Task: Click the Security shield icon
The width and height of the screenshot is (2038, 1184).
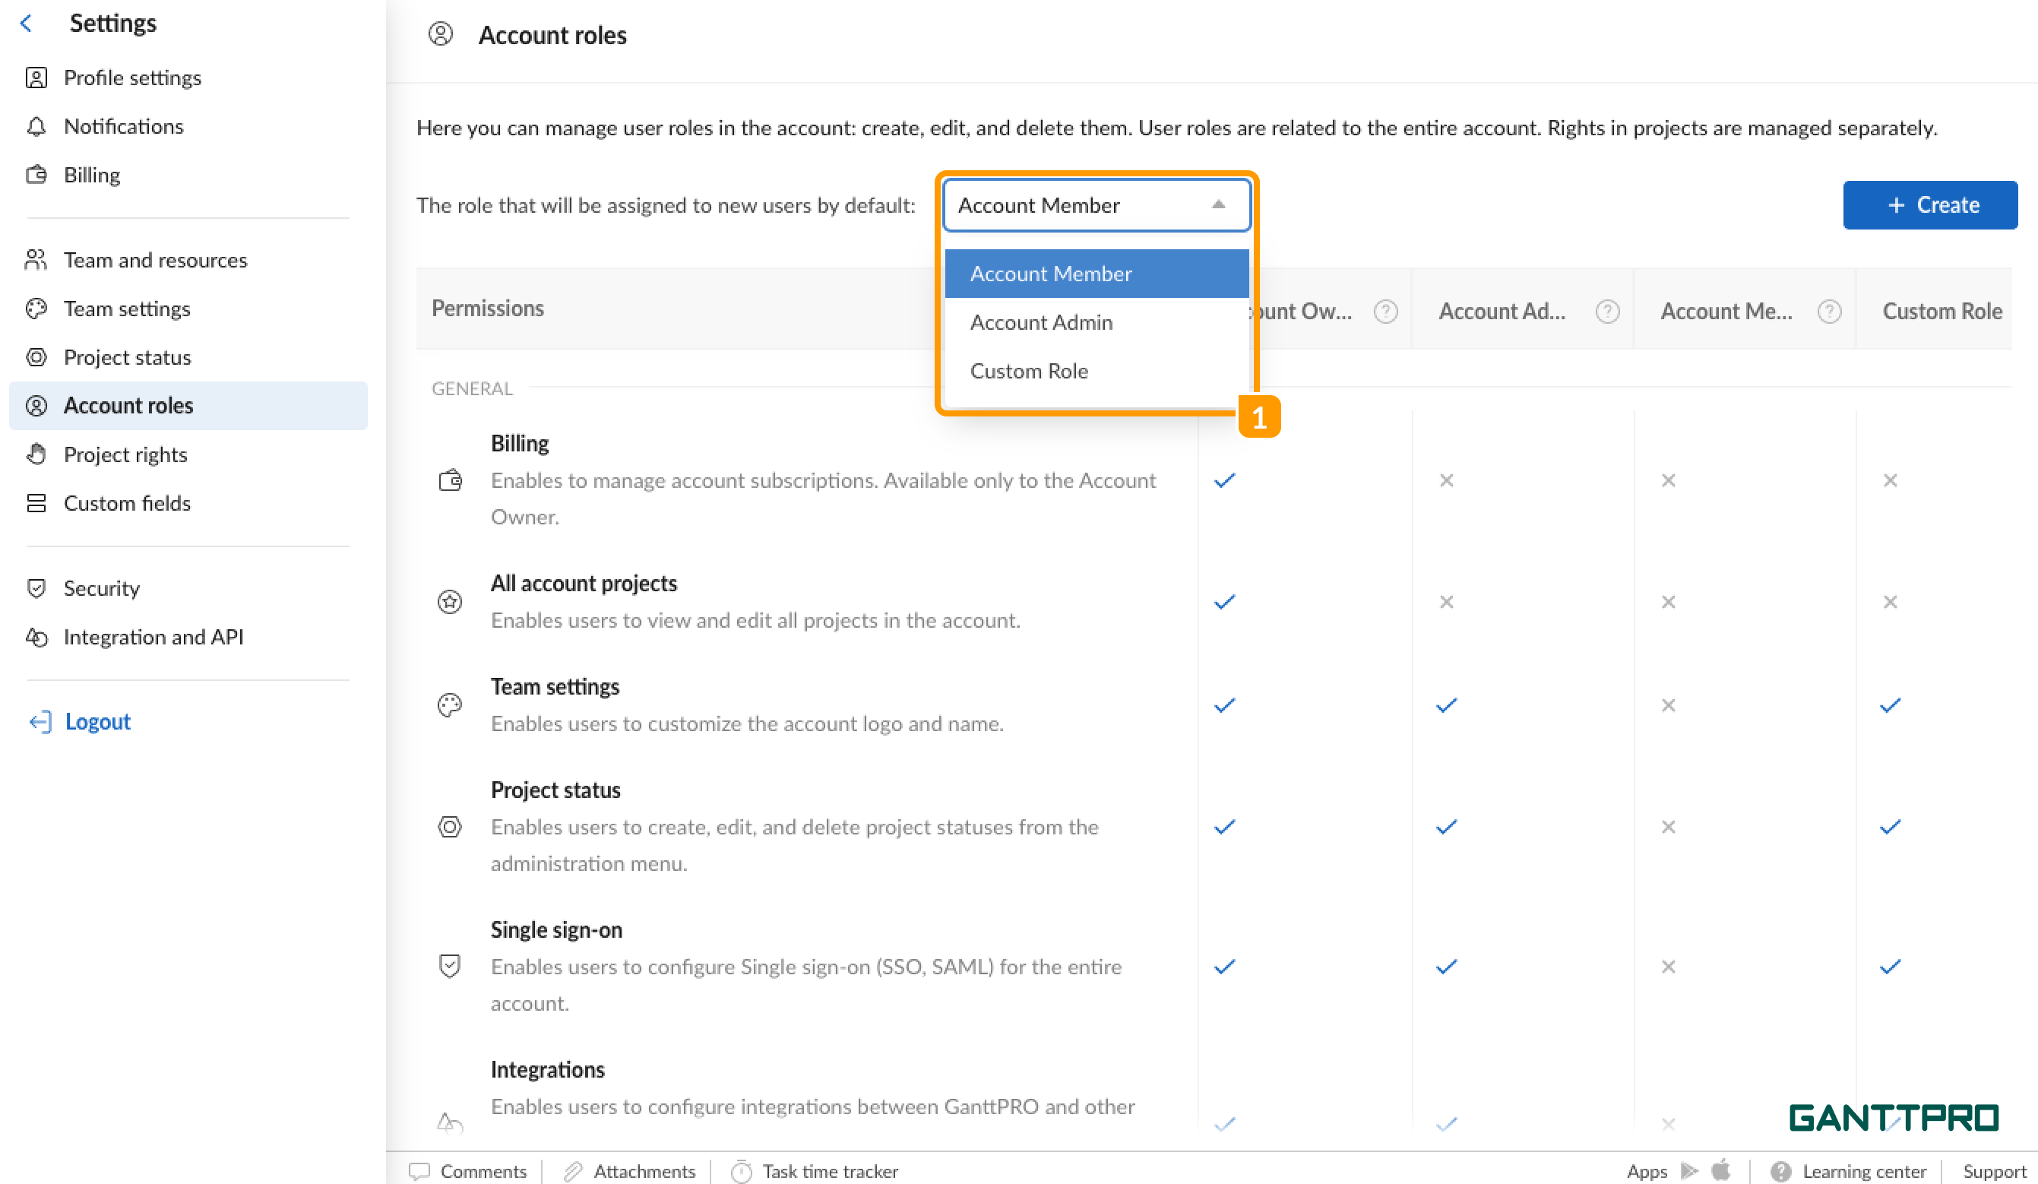Action: tap(38, 588)
